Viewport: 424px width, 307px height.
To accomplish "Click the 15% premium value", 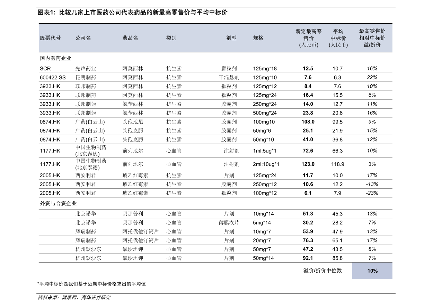I will (x=372, y=131).
